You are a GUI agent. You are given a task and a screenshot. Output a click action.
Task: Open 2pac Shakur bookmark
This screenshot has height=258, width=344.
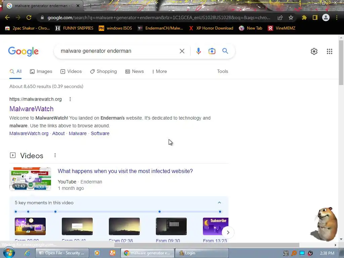point(28,28)
